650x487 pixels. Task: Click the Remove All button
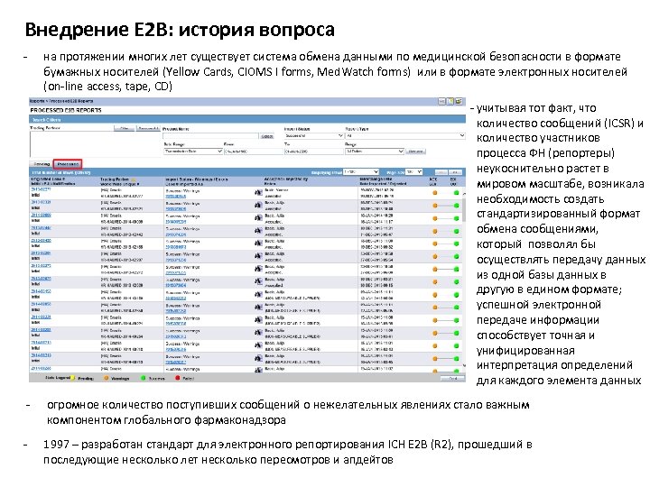(148, 128)
